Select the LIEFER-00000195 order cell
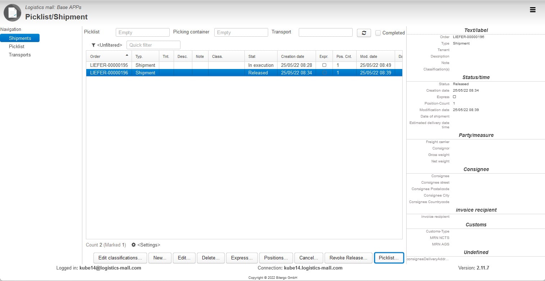 [x=109, y=65]
